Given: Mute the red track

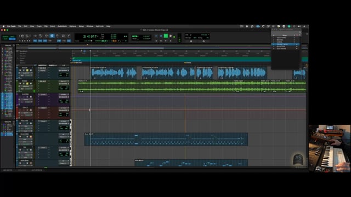Looking at the screenshot, I should (31, 110).
